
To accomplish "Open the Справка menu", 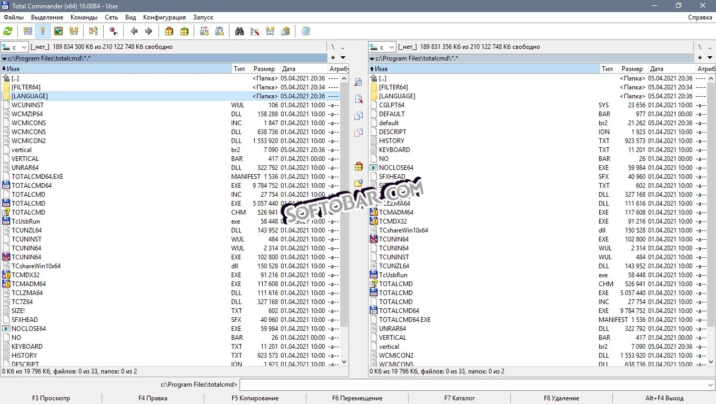I will pos(700,17).
